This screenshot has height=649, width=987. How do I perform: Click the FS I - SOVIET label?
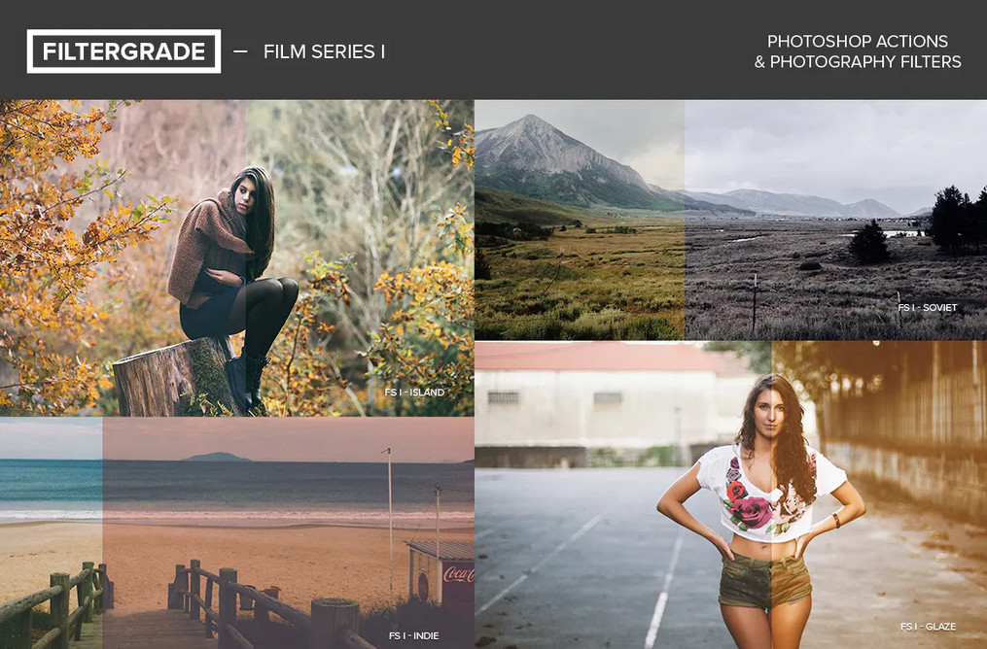pyautogui.click(x=928, y=308)
